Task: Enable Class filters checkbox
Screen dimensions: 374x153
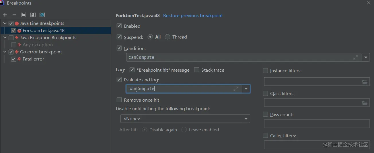Action: click(x=265, y=93)
